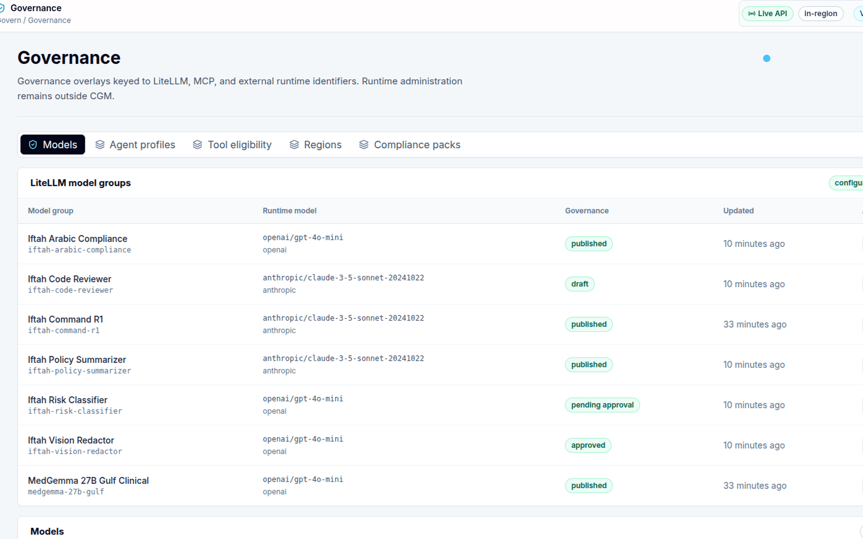This screenshot has height=539, width=863.
Task: Click updated time for Iftah Command R1
Action: pos(755,324)
